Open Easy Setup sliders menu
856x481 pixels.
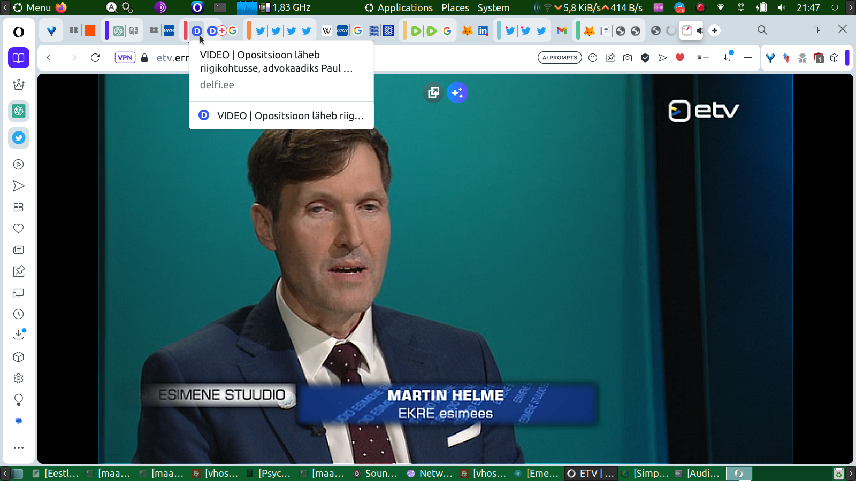coord(748,58)
